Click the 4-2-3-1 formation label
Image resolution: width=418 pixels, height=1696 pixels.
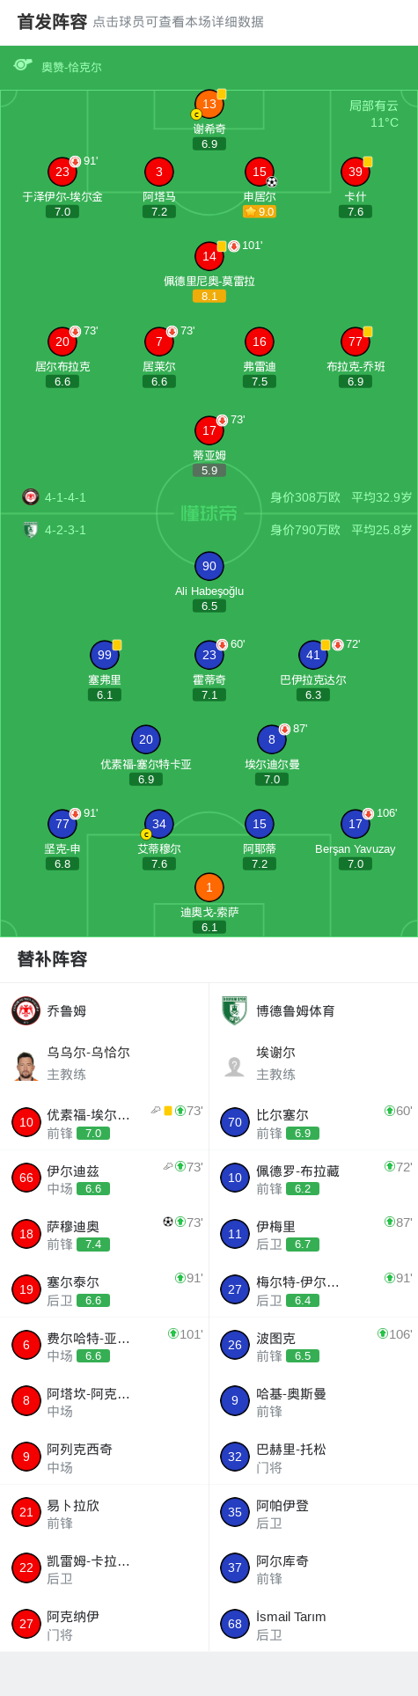(x=66, y=530)
